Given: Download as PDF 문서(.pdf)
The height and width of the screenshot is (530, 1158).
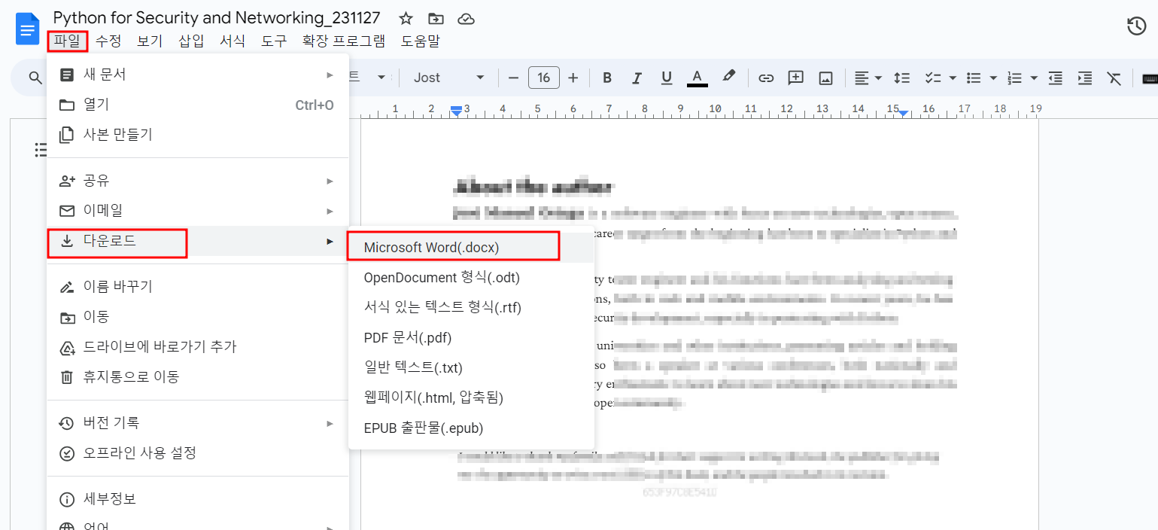Looking at the screenshot, I should pos(471,337).
